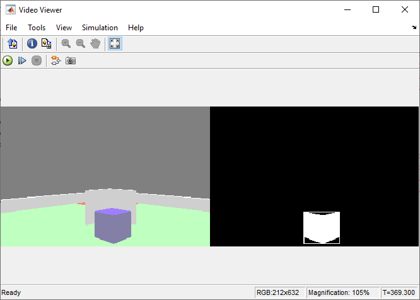Open the Tools menu

[x=37, y=28]
